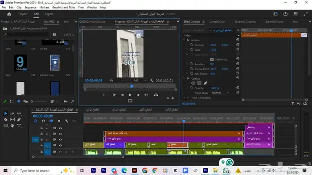Reset the Opacity parameter

pyautogui.click(x=238, y=88)
